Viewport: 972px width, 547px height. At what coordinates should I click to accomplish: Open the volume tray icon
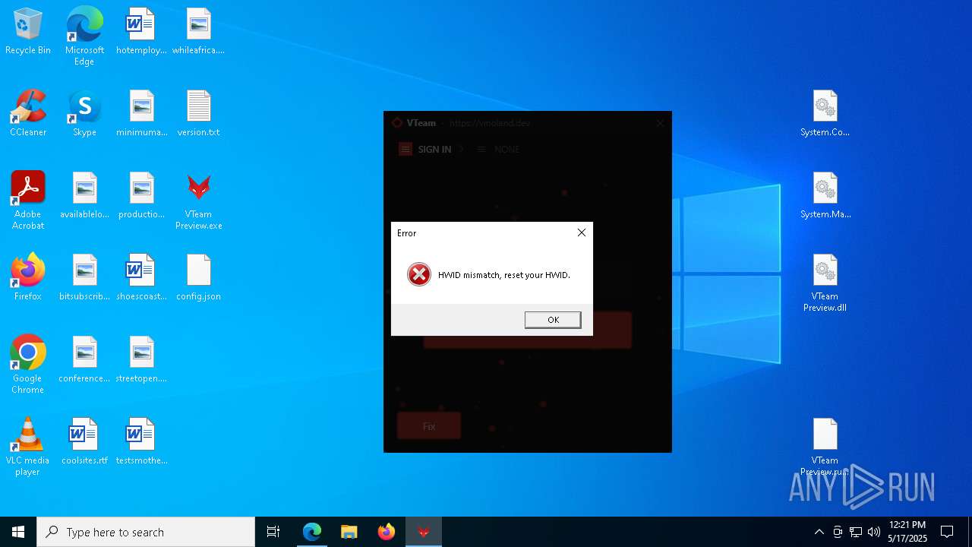pos(874,532)
